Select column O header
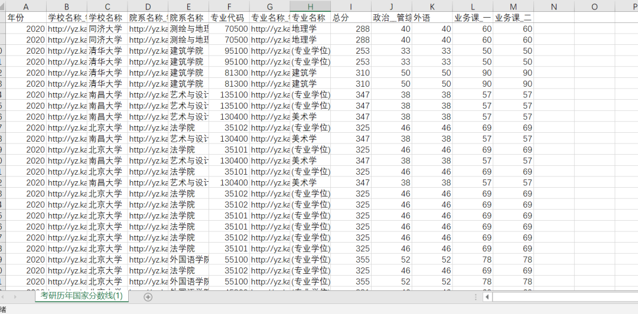Image resolution: width=638 pixels, height=314 pixels. pyautogui.click(x=594, y=6)
